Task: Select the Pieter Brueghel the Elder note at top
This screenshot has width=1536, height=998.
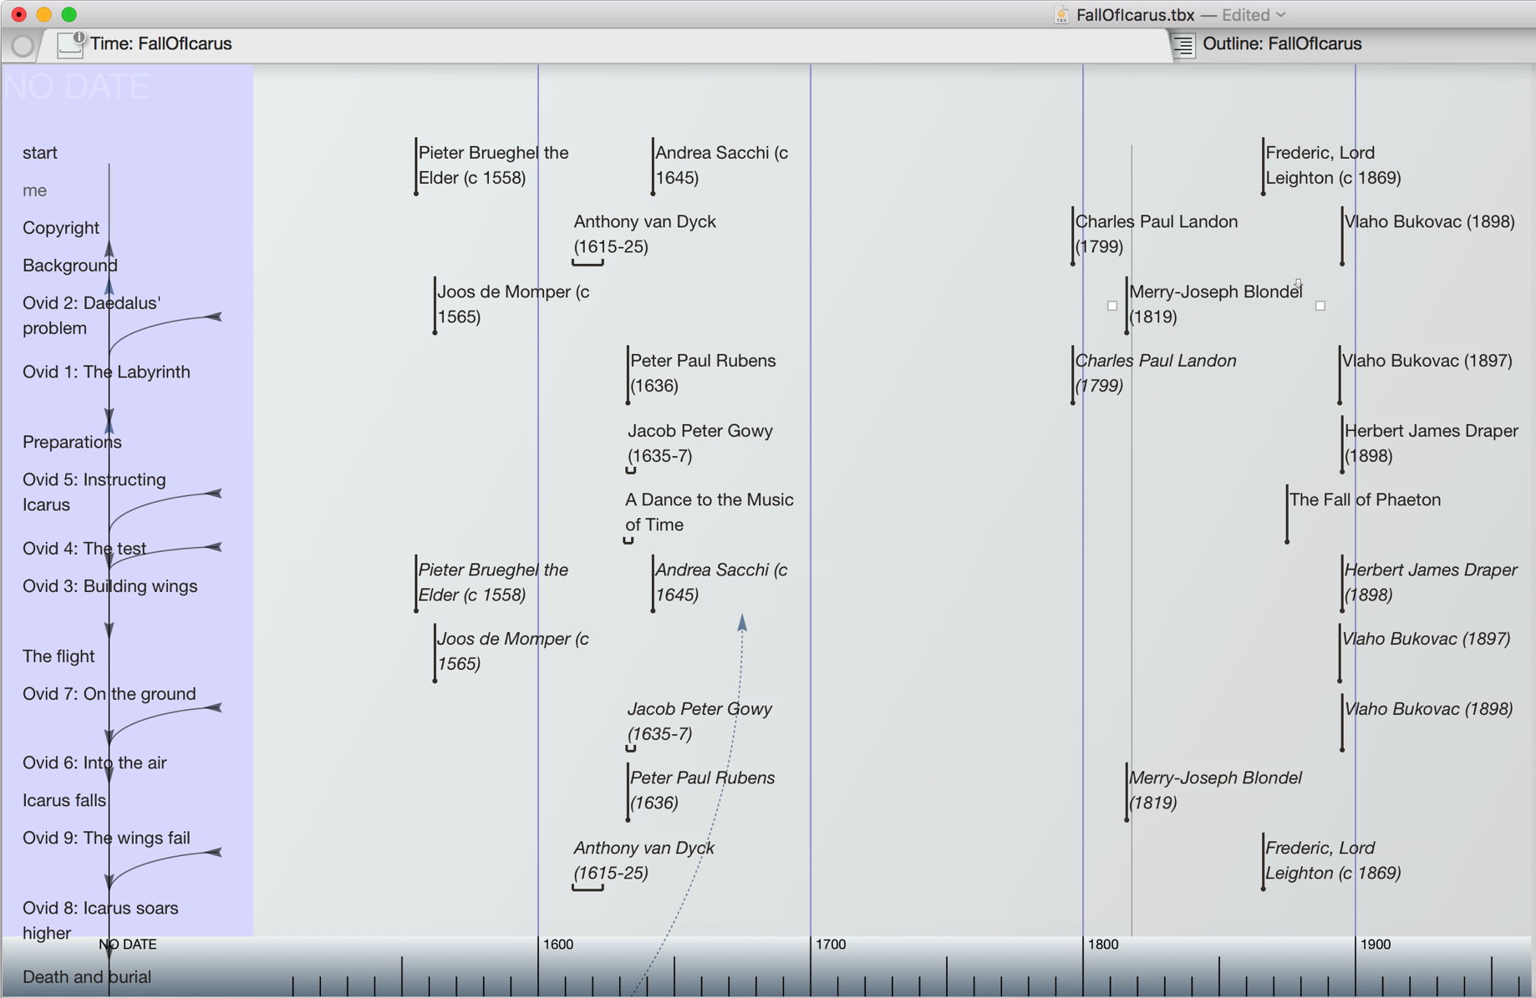Action: [493, 165]
